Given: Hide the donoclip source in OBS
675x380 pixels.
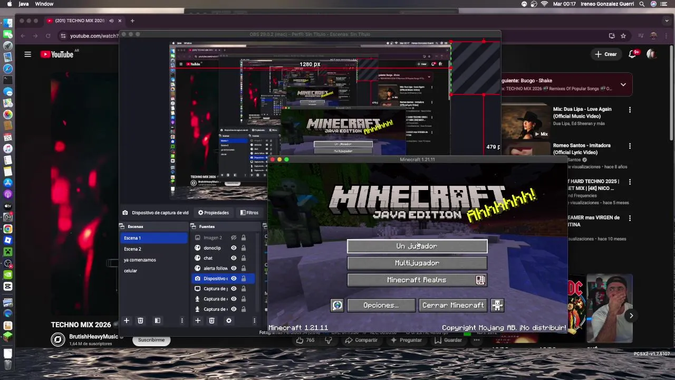Looking at the screenshot, I should click(234, 248).
